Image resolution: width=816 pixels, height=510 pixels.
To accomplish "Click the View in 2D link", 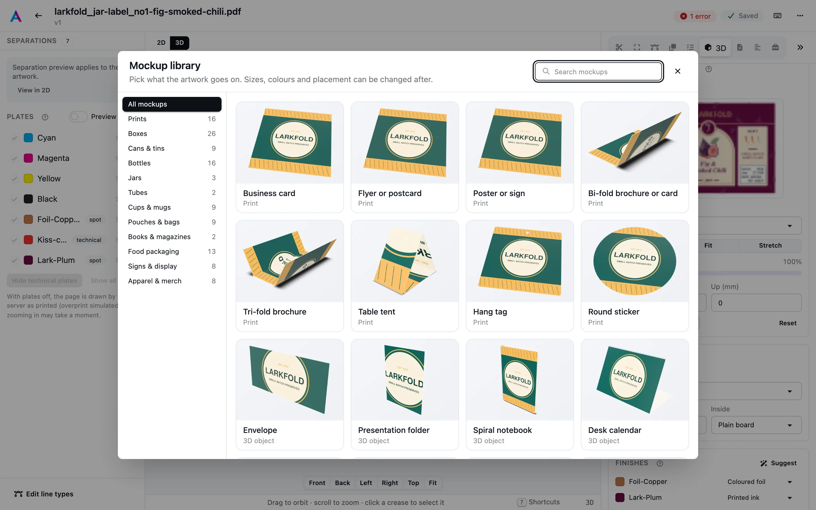I will coord(34,90).
